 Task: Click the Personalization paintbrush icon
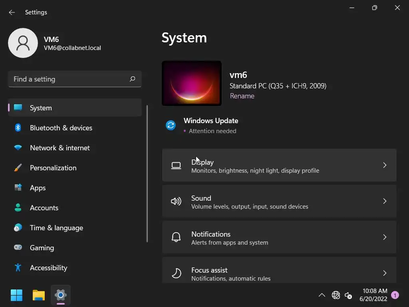coord(18,167)
